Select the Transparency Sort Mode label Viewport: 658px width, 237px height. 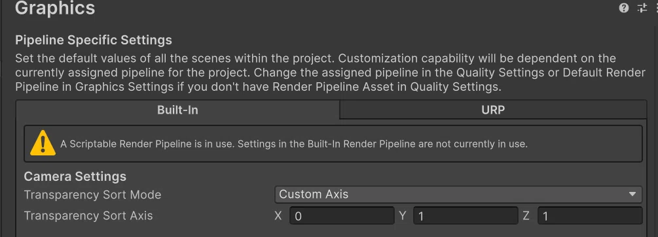click(92, 195)
